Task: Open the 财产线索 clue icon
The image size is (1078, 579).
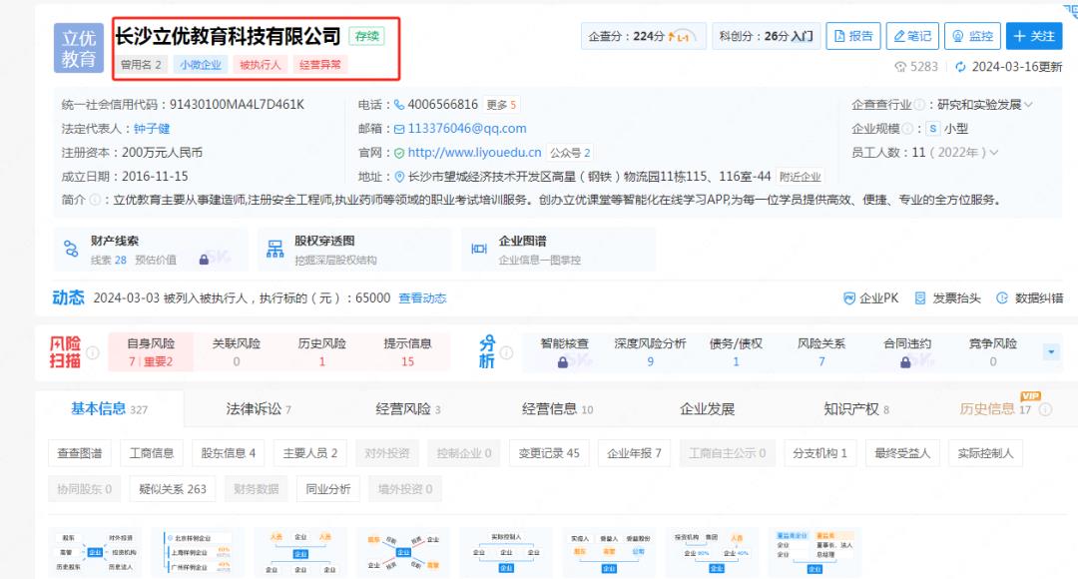Action: (x=71, y=249)
